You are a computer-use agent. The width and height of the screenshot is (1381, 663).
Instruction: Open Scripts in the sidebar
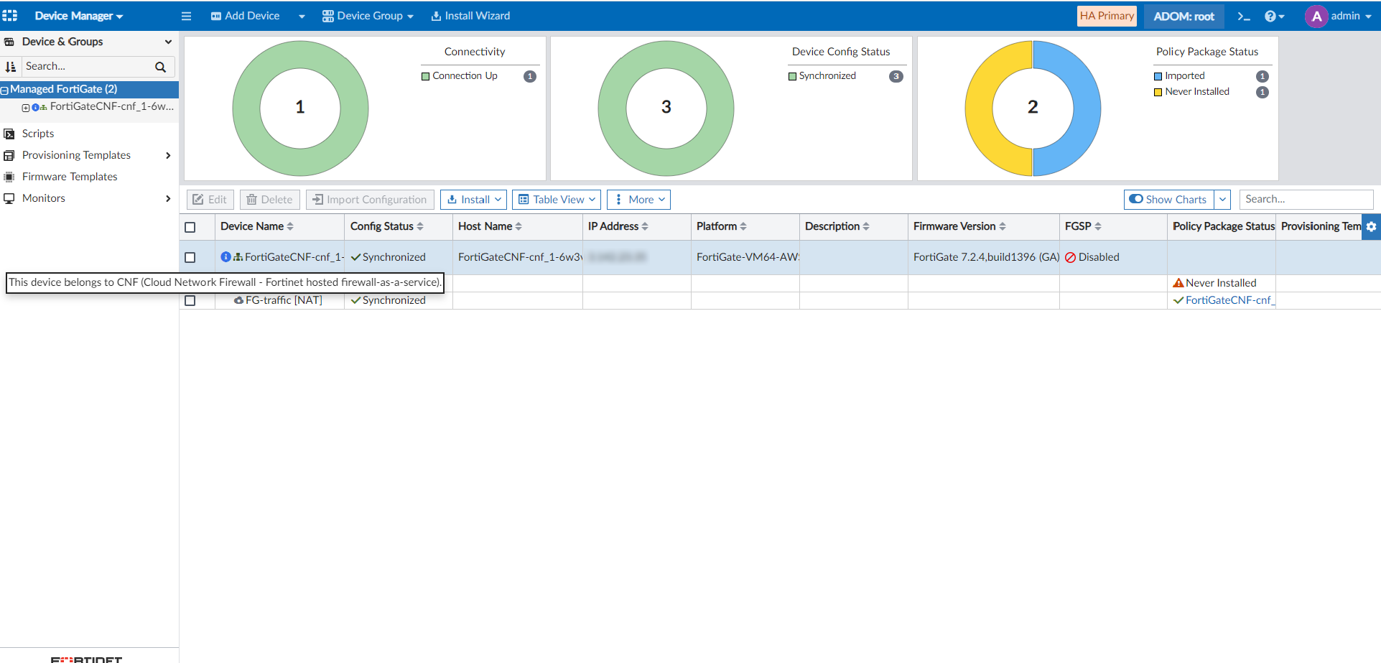pos(38,134)
